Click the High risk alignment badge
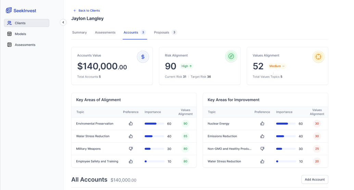This screenshot has width=354, height=190. point(187,66)
